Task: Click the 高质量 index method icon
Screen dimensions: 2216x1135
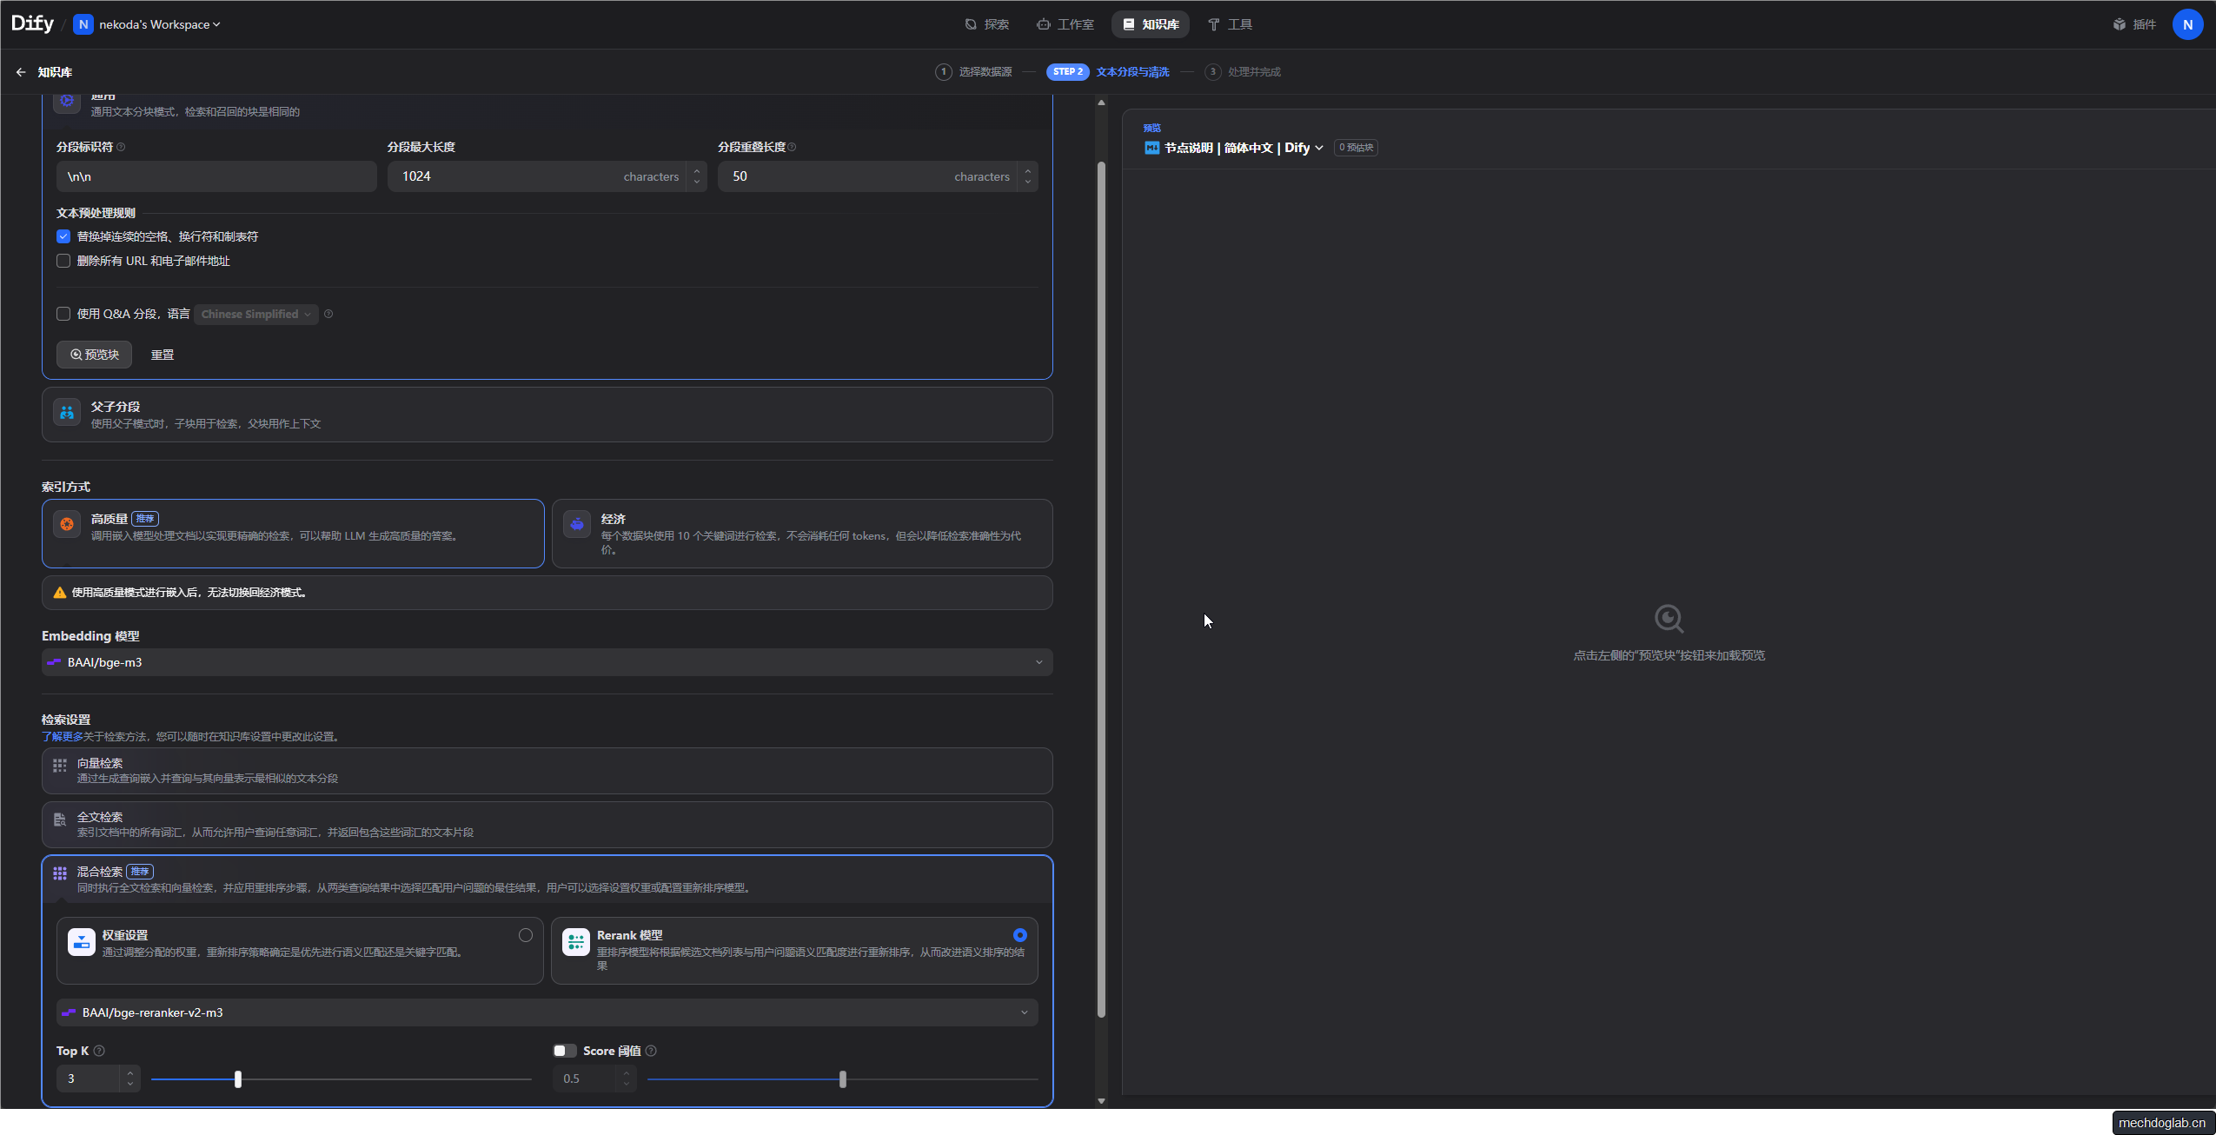Action: [x=67, y=524]
